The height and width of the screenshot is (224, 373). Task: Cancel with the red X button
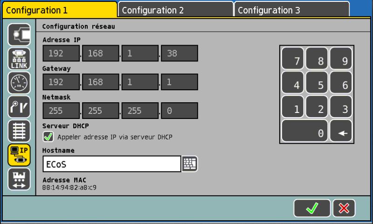tap(344, 208)
